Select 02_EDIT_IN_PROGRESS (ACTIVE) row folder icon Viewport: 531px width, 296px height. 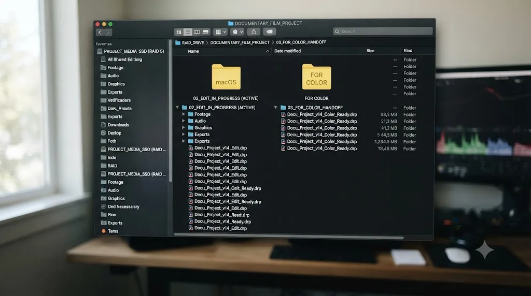tap(185, 108)
